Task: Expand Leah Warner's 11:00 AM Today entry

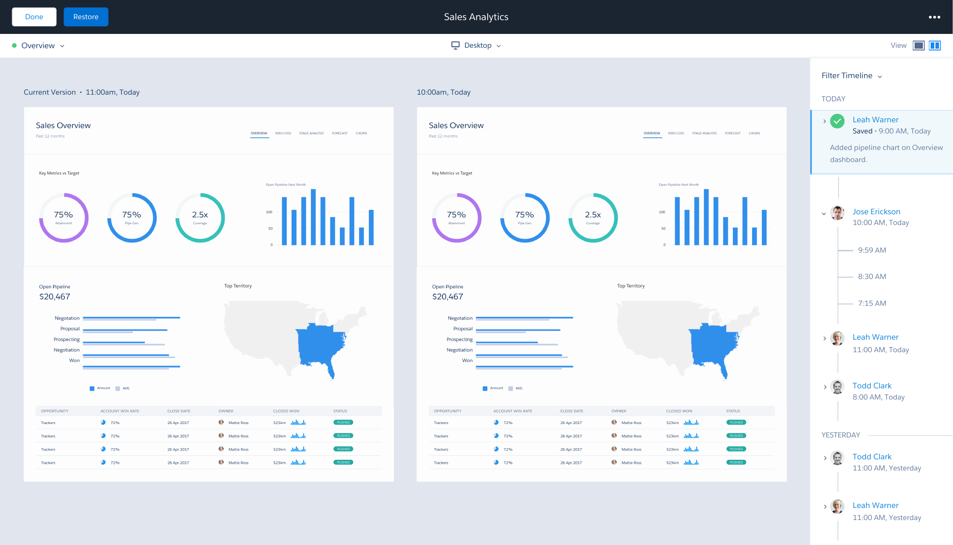Action: [824, 338]
